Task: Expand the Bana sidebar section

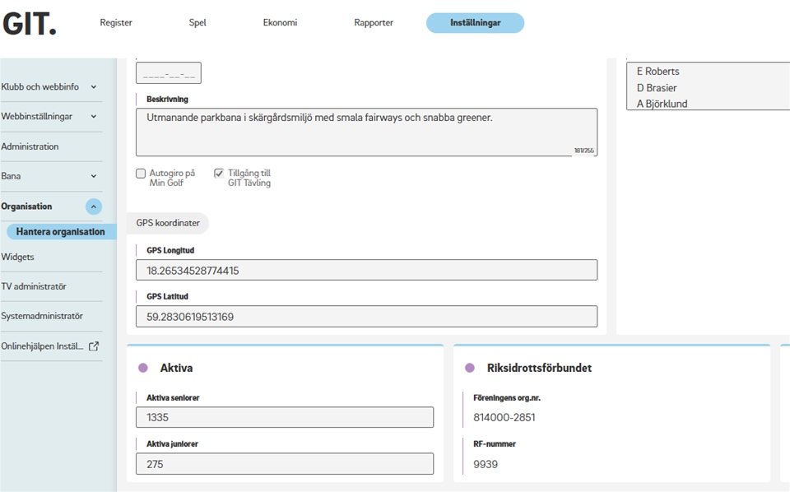Action: click(x=94, y=176)
